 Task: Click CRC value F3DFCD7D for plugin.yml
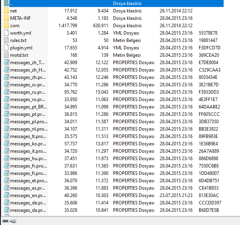210,48
